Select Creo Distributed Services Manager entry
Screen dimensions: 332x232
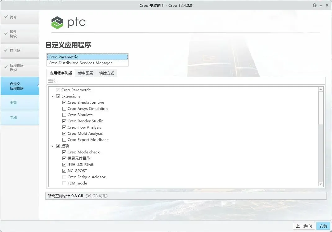click(87, 63)
